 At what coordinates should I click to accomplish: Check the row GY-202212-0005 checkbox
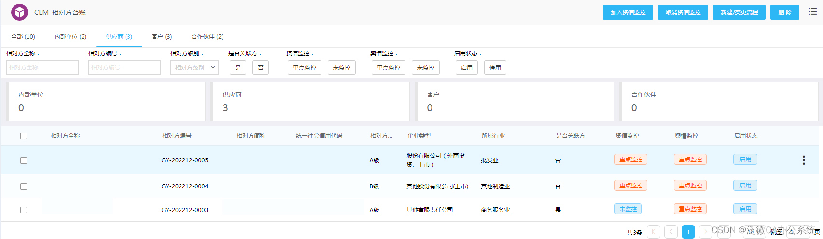24,160
